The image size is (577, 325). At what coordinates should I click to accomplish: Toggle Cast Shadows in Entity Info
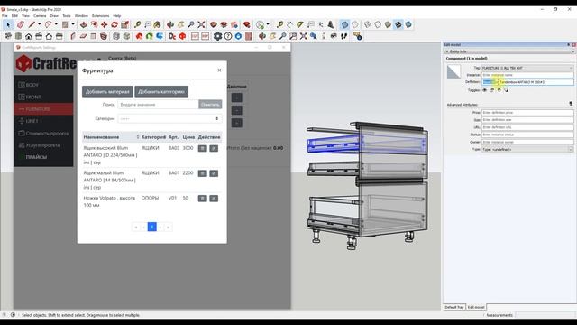506,90
